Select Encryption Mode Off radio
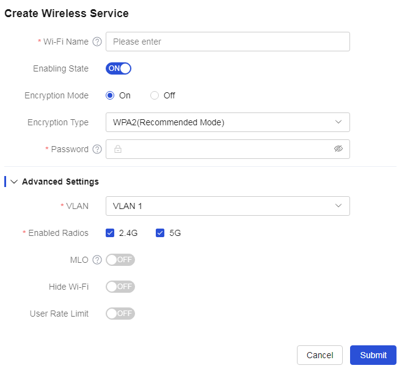 coord(155,95)
